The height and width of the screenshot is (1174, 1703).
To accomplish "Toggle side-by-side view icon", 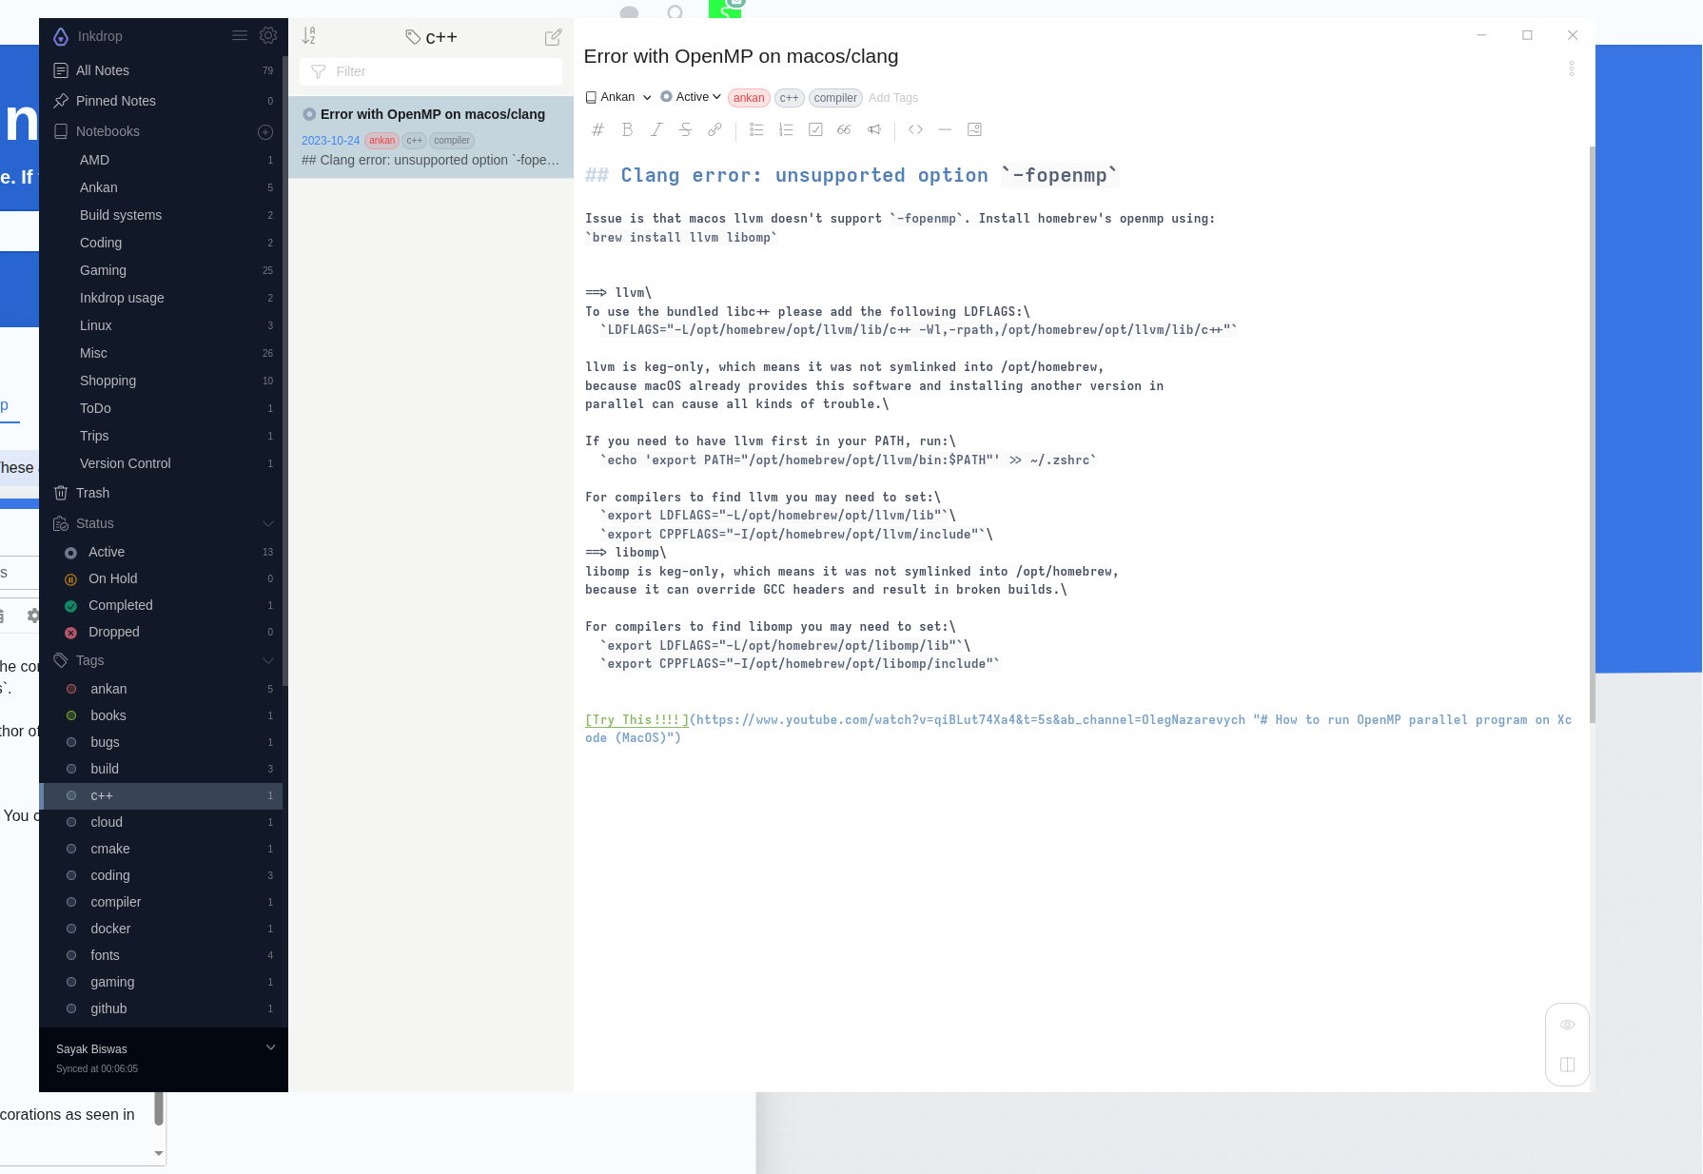I will (x=1568, y=1065).
